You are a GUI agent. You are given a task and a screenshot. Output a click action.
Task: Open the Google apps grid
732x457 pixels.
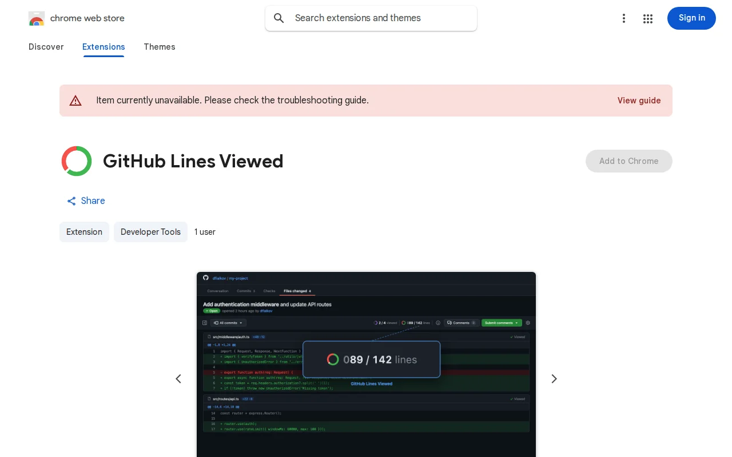(x=648, y=18)
